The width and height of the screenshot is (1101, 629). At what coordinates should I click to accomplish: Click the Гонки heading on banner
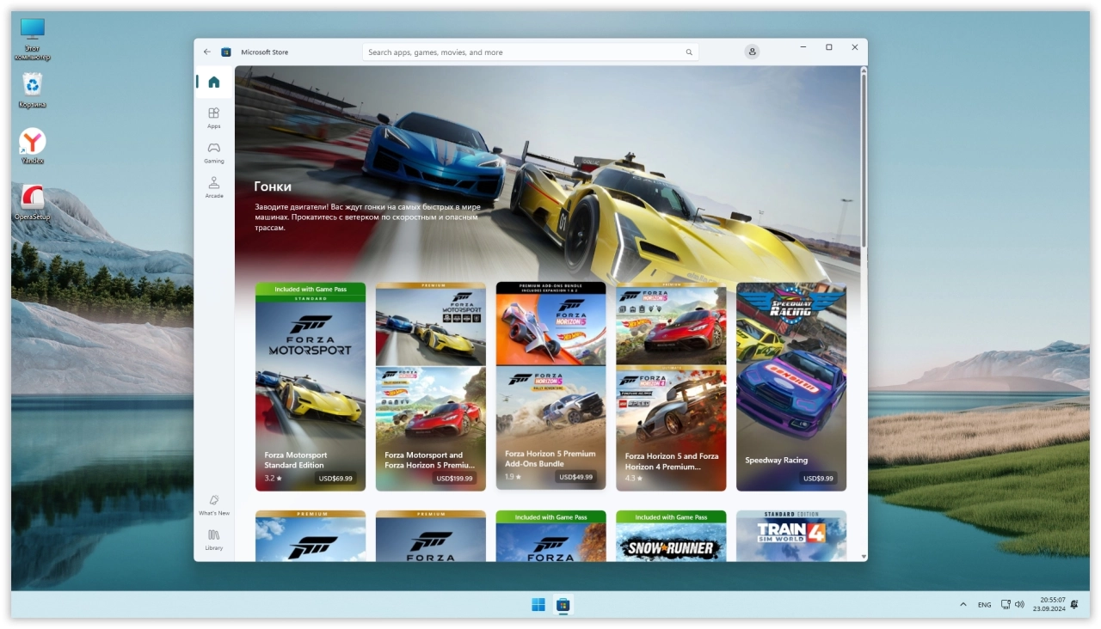(x=273, y=186)
